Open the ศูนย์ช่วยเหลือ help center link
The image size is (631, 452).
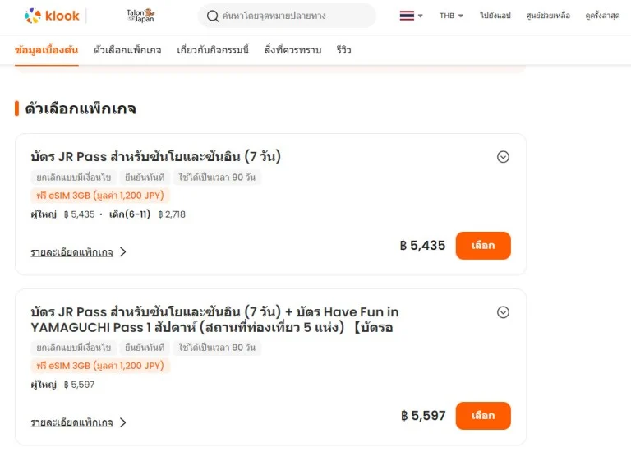click(x=548, y=16)
